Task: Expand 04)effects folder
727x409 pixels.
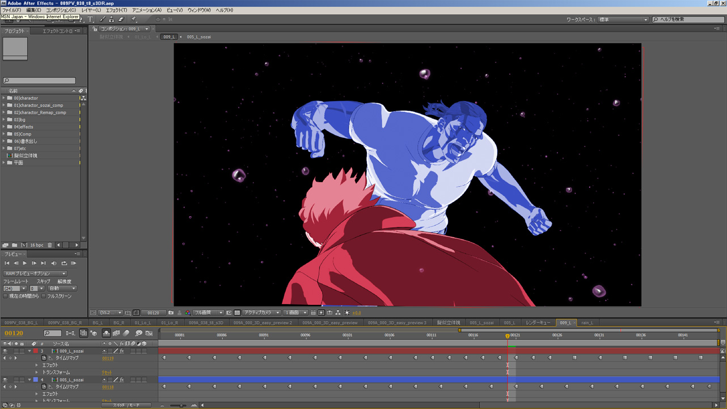Action: tap(3, 127)
